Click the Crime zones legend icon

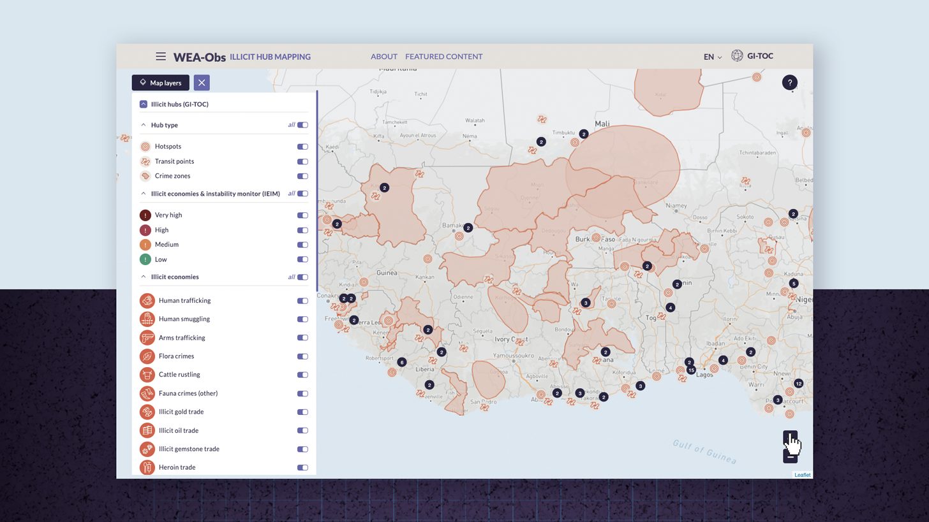145,176
